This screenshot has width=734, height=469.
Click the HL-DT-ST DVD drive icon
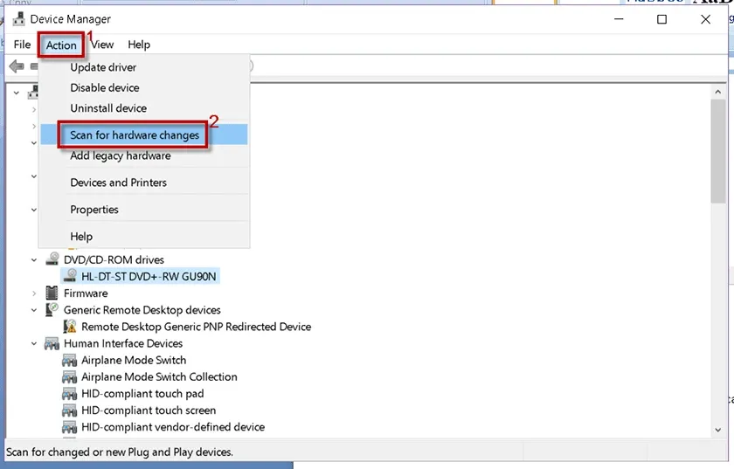coord(70,276)
